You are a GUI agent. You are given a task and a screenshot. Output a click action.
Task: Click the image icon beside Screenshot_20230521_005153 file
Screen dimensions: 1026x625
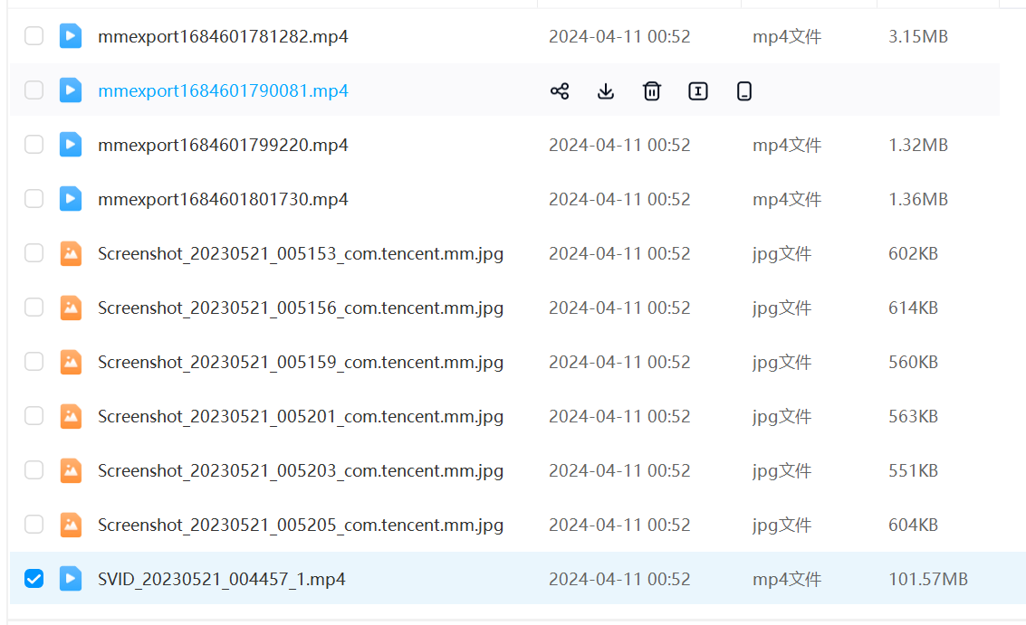71,253
